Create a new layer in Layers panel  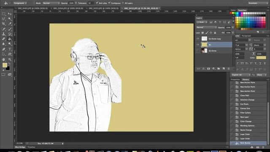click(x=224, y=69)
